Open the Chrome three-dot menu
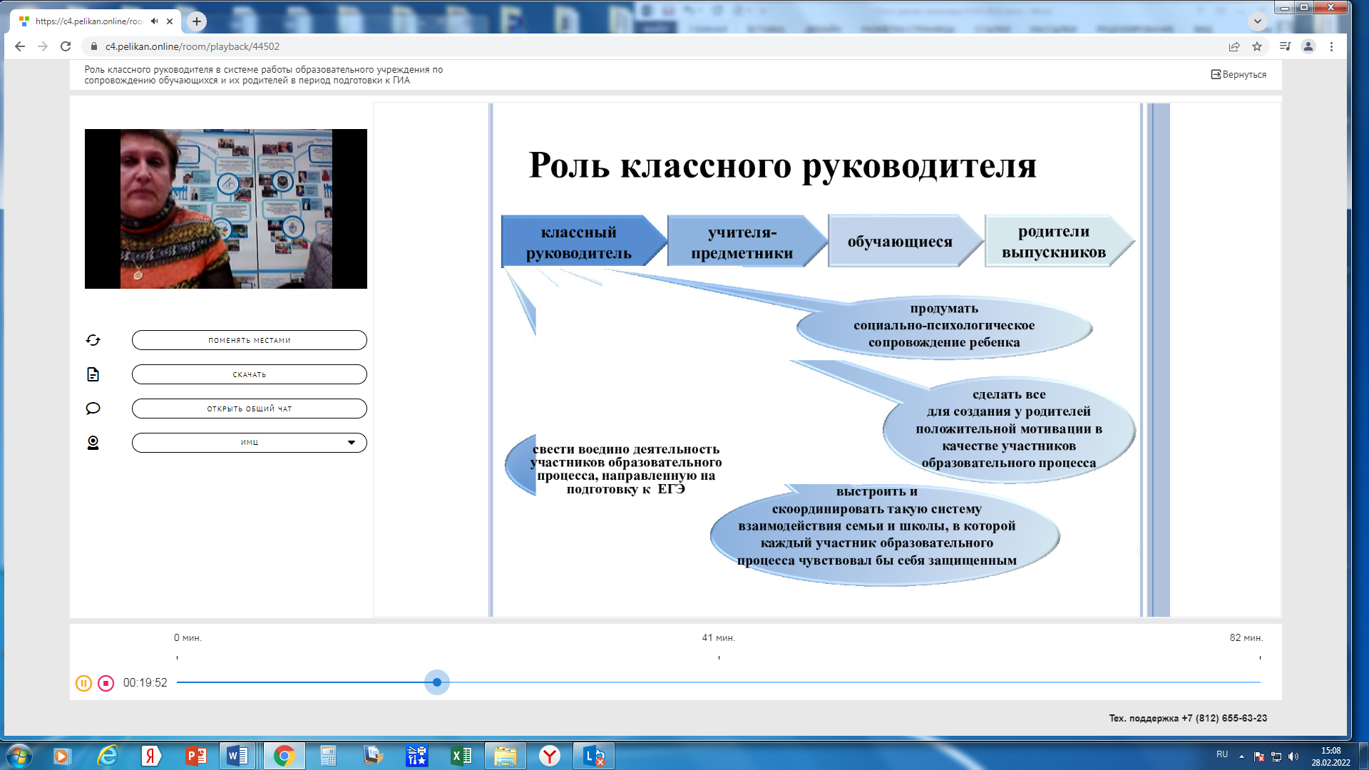This screenshot has width=1369, height=770. pyautogui.click(x=1331, y=46)
